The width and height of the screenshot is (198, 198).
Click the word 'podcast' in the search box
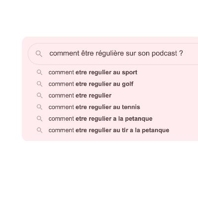(164, 53)
